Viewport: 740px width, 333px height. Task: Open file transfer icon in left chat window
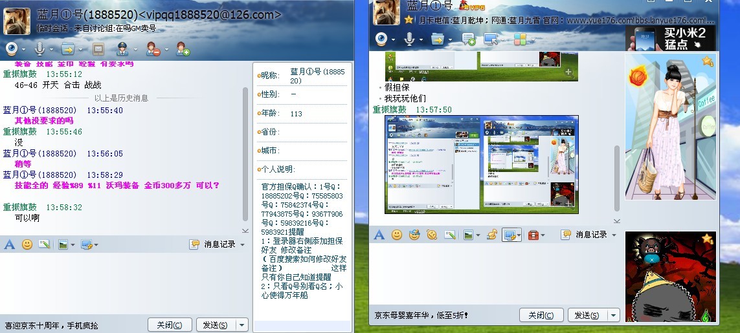(68, 48)
